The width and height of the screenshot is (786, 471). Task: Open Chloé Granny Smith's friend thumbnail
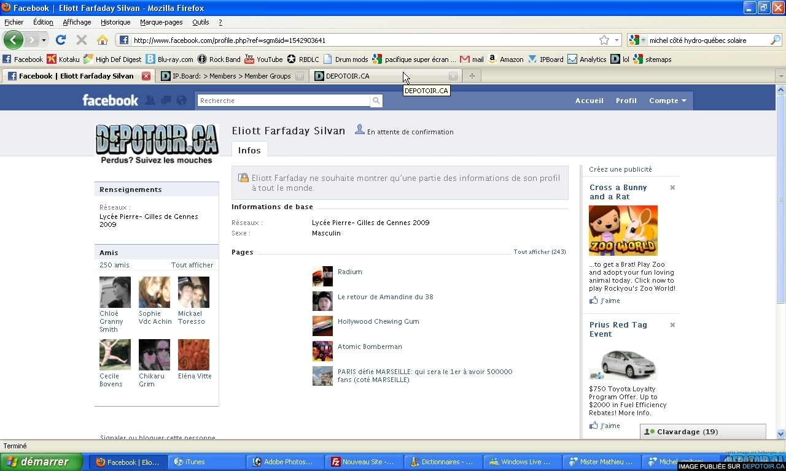[115, 292]
